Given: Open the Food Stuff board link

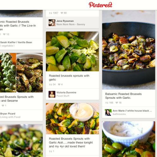Looking at the screenshot, I should tap(63, 96).
